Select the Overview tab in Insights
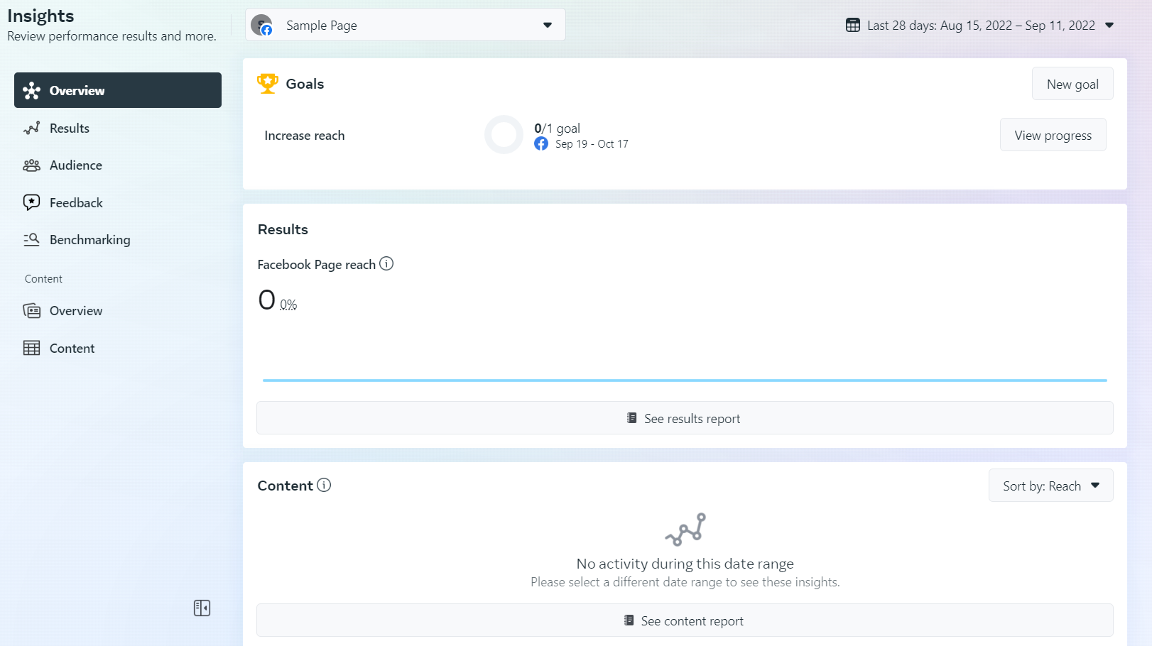Image resolution: width=1152 pixels, height=646 pixels. (118, 90)
